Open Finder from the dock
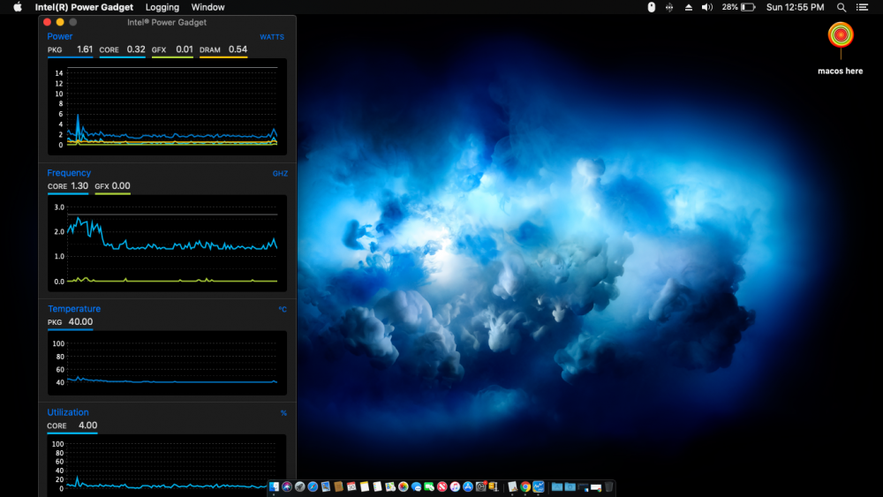The height and width of the screenshot is (497, 883). (275, 487)
